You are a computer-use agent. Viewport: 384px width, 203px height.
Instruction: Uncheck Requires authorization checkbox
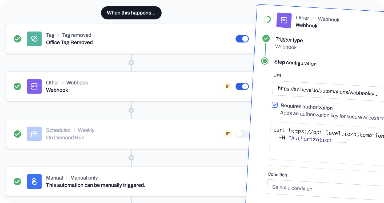point(274,105)
